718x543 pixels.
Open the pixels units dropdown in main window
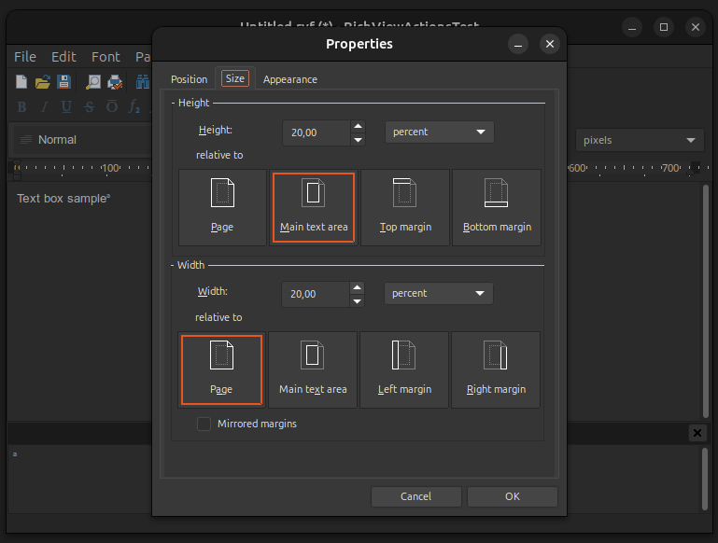(x=640, y=140)
